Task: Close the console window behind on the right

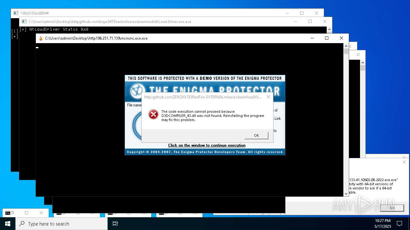Action: 358,55
